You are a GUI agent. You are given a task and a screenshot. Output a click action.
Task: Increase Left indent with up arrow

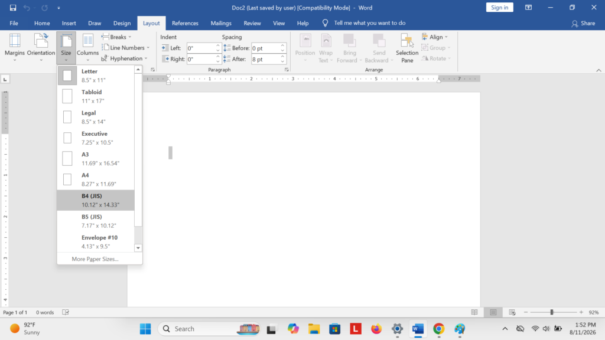click(217, 45)
